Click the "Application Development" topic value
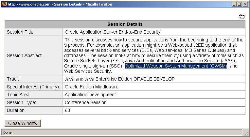This screenshot has width=250, height=137. click(90, 95)
